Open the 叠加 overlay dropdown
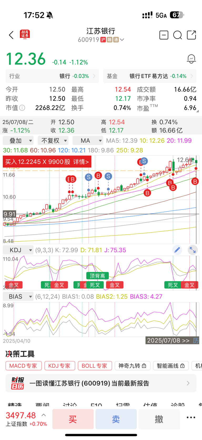The height and width of the screenshot is (440, 202). [18, 141]
